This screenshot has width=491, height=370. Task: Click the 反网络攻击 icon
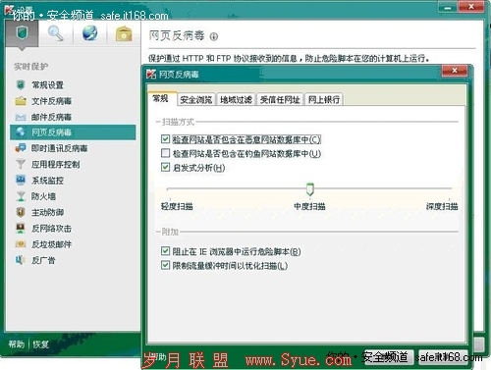tap(21, 229)
